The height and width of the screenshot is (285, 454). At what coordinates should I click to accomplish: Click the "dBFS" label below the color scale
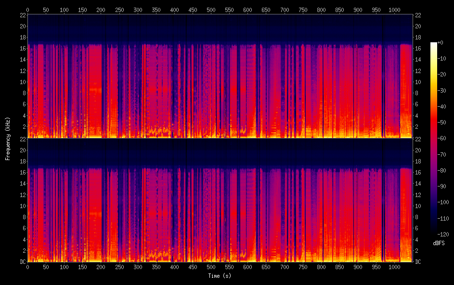[x=439, y=244]
